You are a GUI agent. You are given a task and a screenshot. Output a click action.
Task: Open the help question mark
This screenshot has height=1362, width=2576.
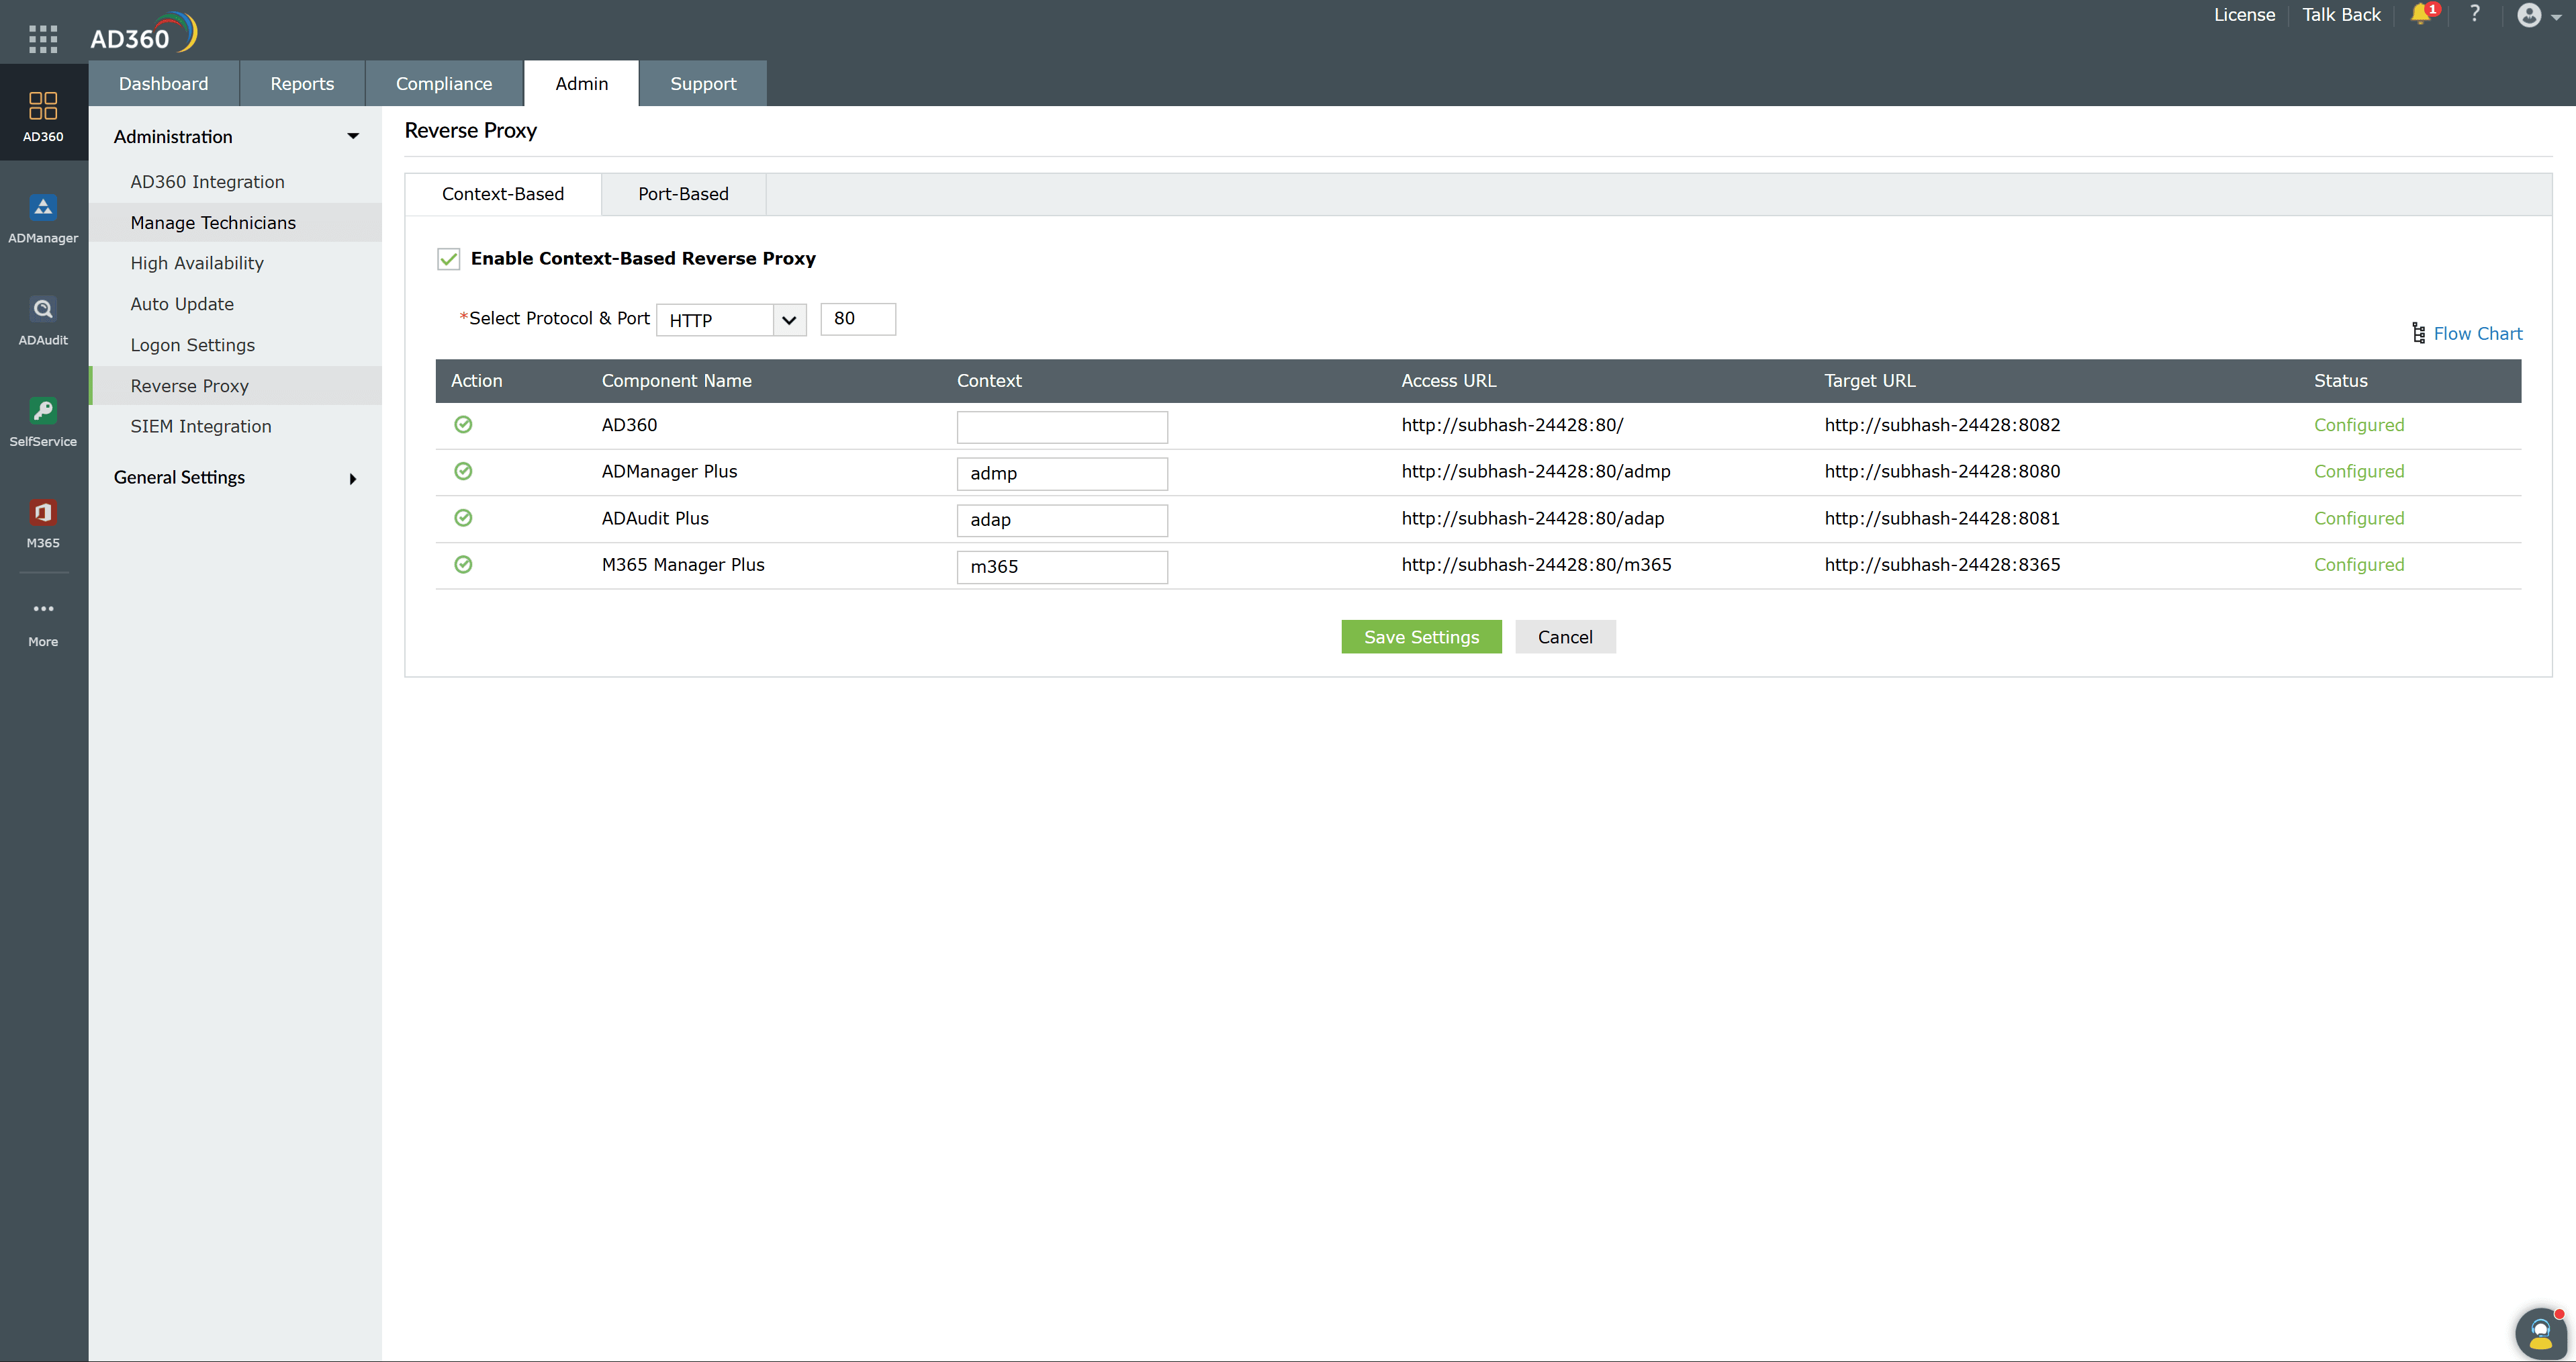point(2475,14)
